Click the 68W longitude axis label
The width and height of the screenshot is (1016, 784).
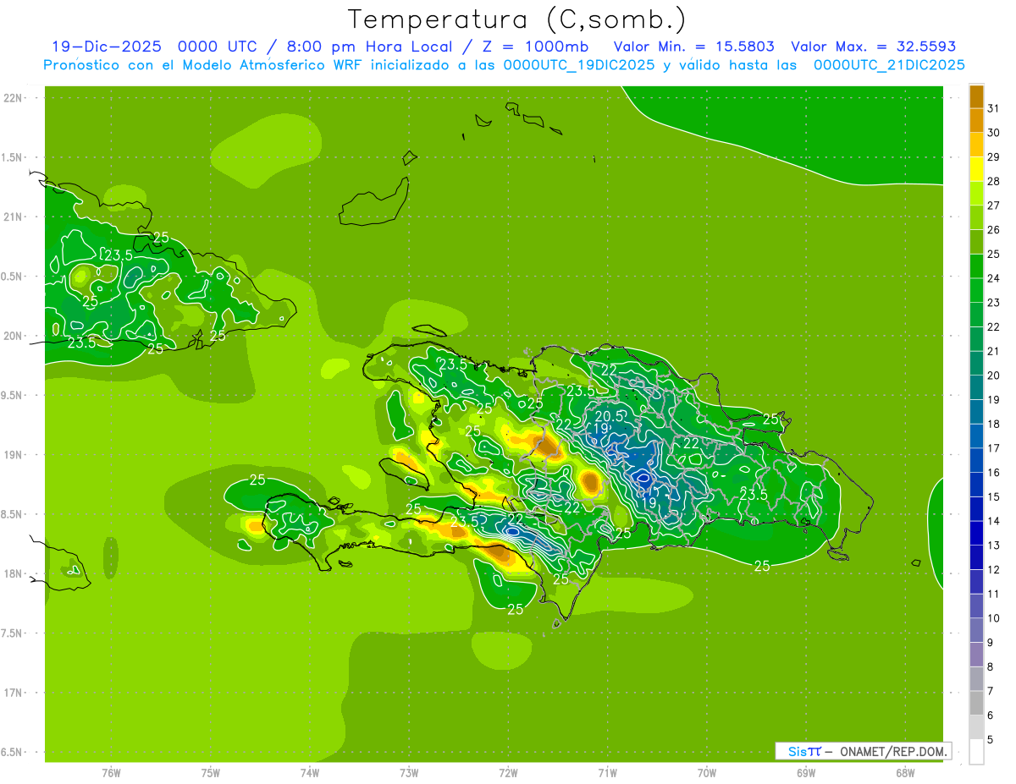coord(905,773)
